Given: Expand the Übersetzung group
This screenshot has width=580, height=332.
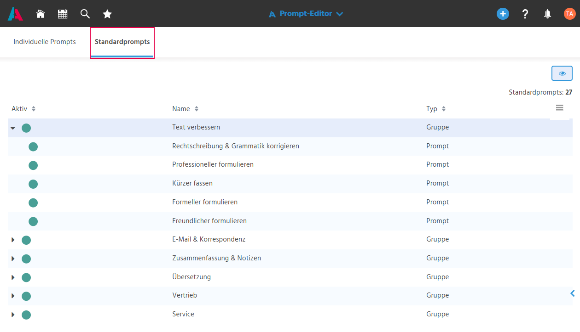Looking at the screenshot, I should tap(13, 278).
